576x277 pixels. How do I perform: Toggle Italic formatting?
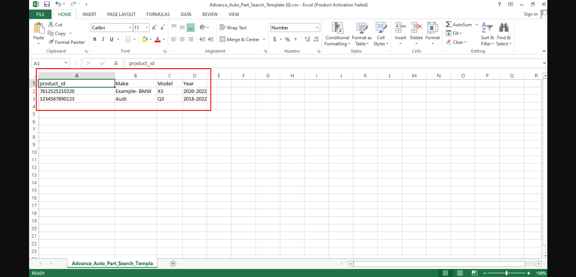(x=103, y=39)
